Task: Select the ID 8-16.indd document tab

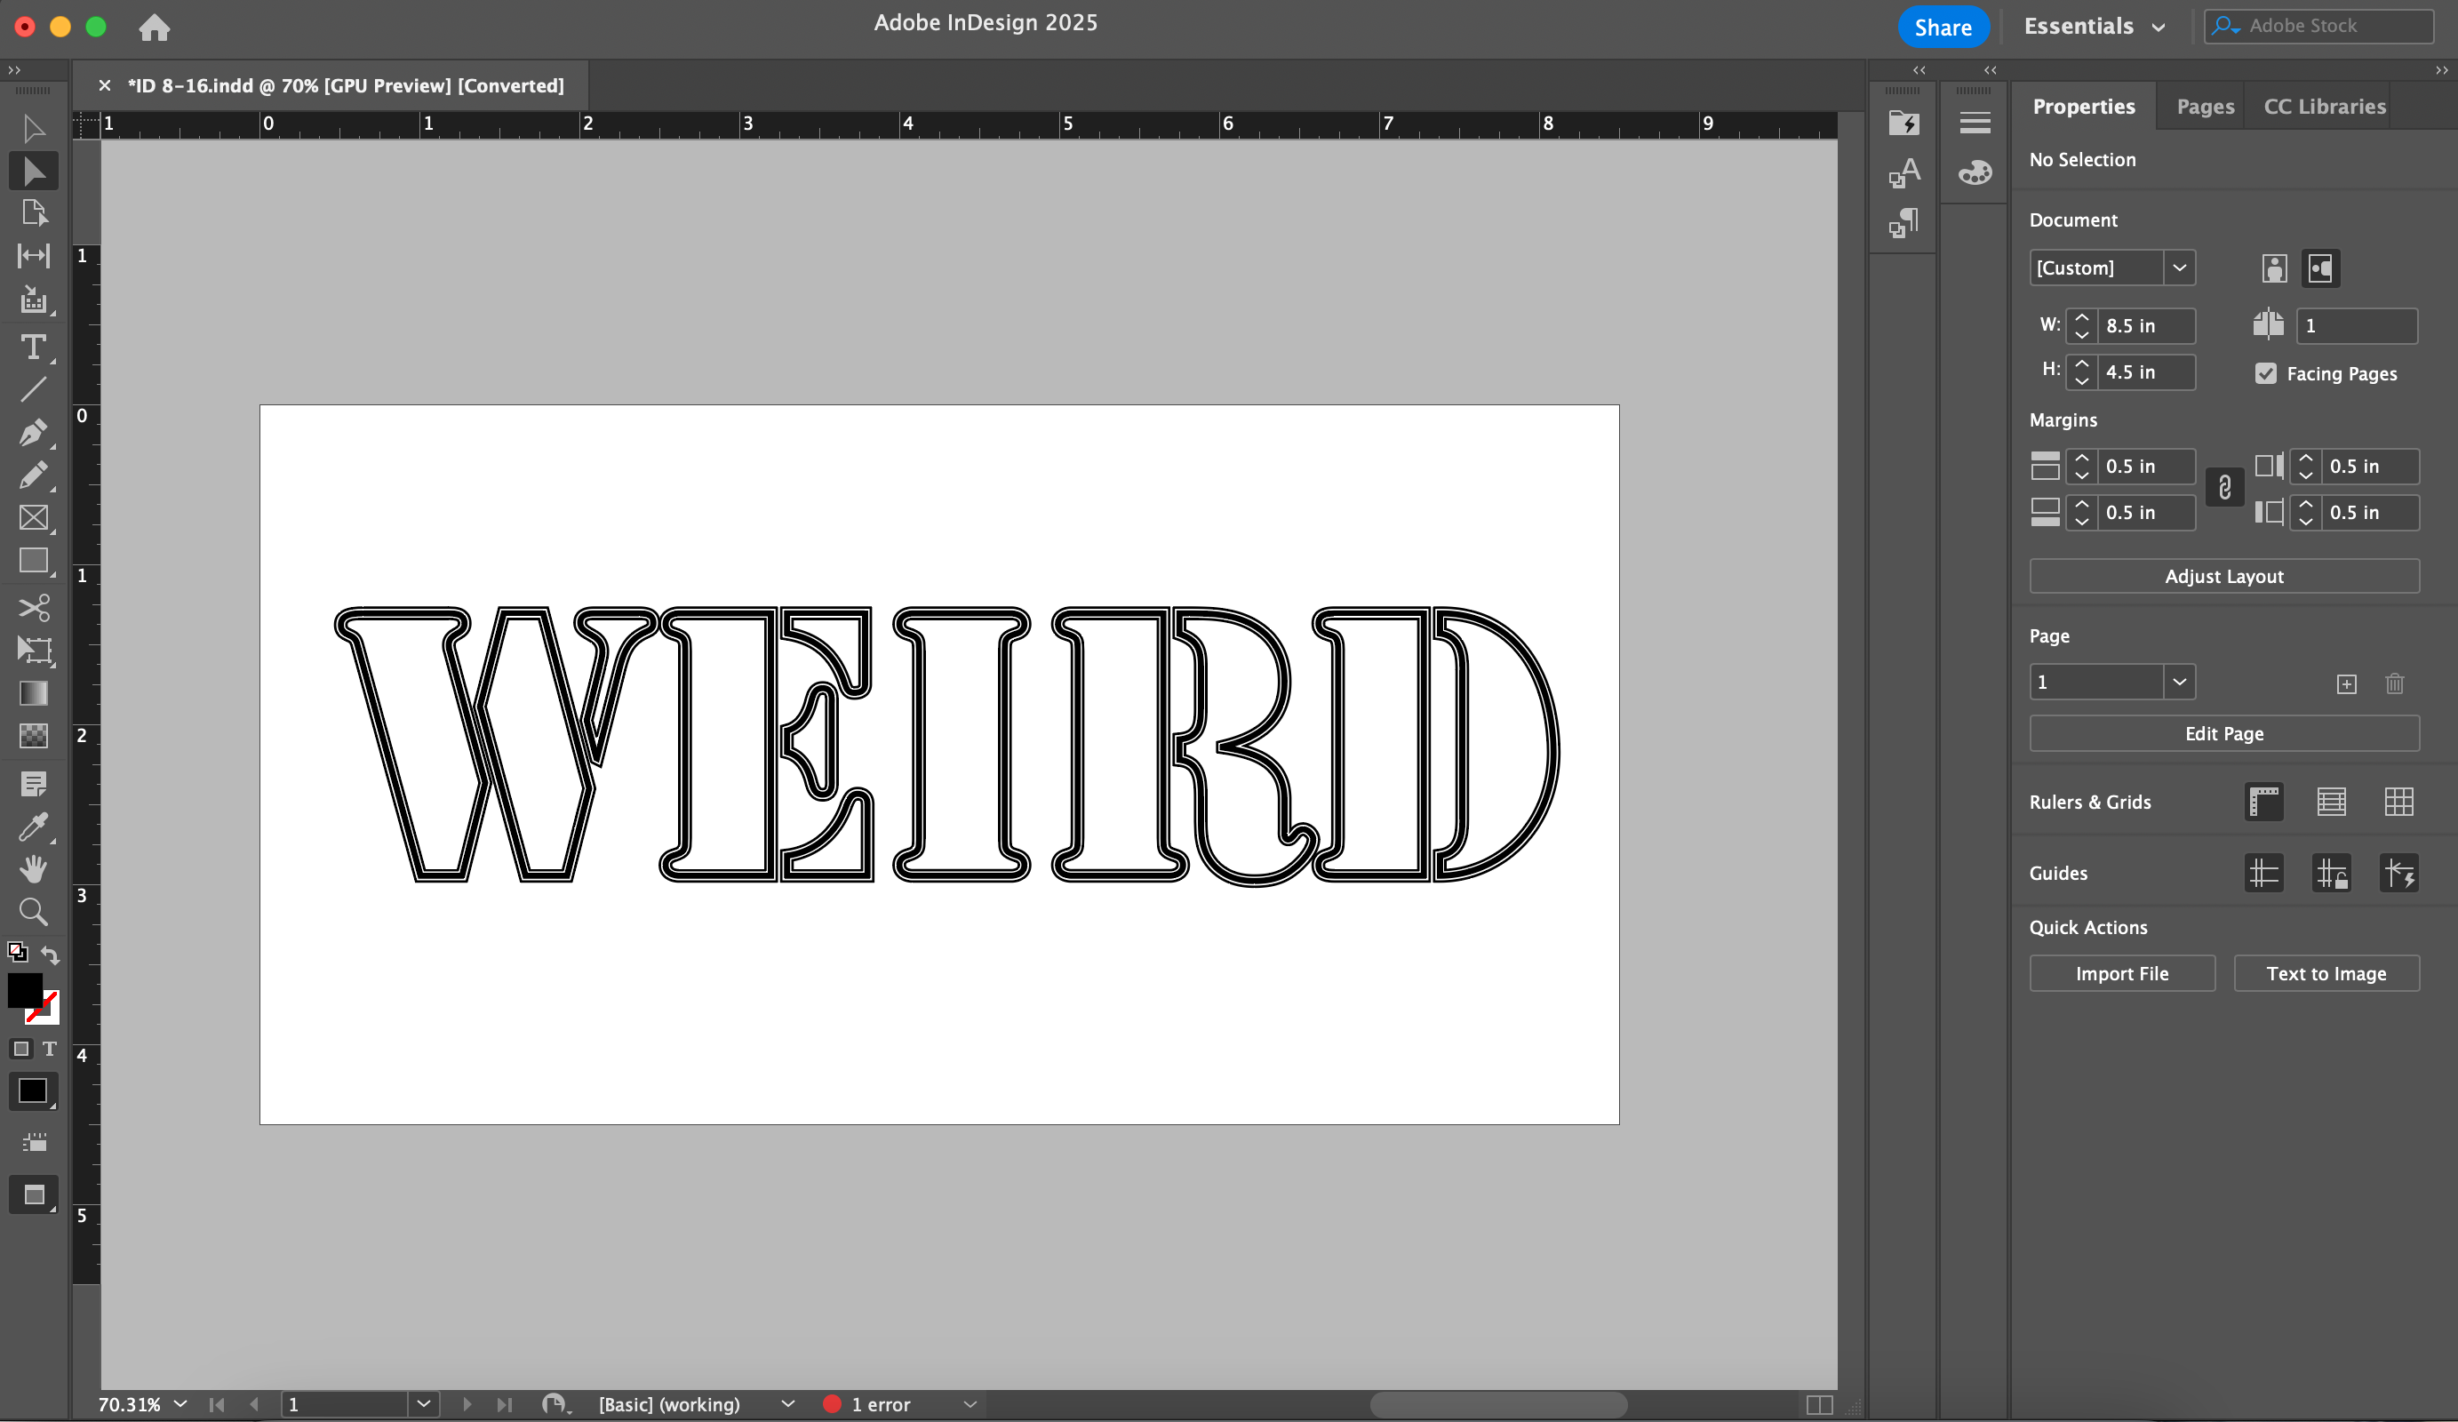Action: 346,86
